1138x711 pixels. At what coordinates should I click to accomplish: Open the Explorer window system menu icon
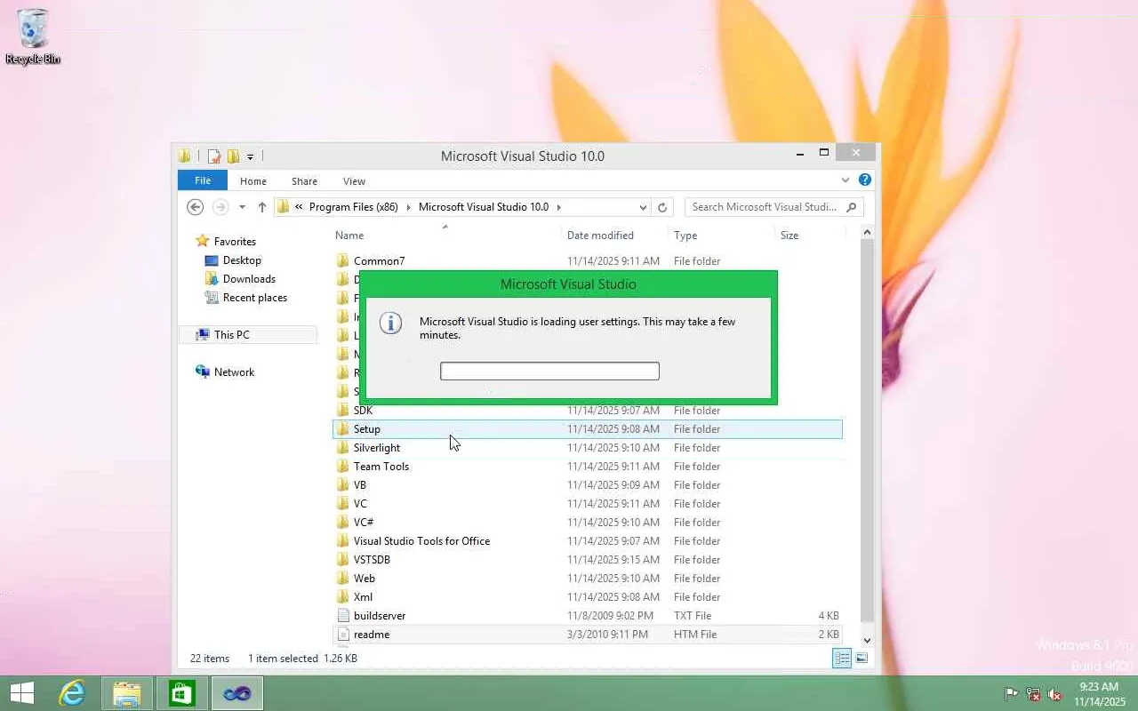coord(185,156)
